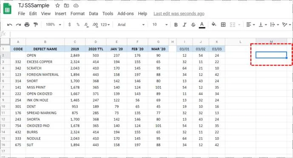Select the FOREIGN MATERIAL cell
This screenshot has width=293, height=158.
[x=45, y=75]
